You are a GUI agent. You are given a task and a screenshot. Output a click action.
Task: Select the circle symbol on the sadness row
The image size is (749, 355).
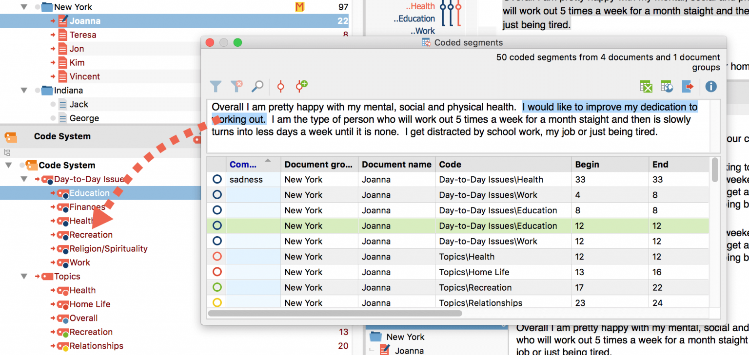pos(217,180)
